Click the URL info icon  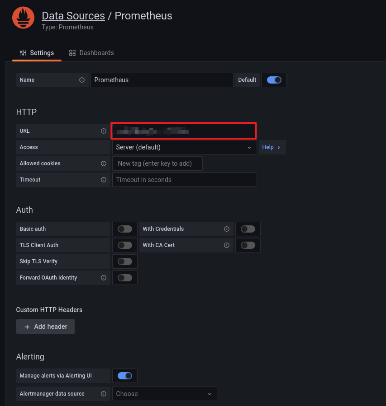point(104,131)
